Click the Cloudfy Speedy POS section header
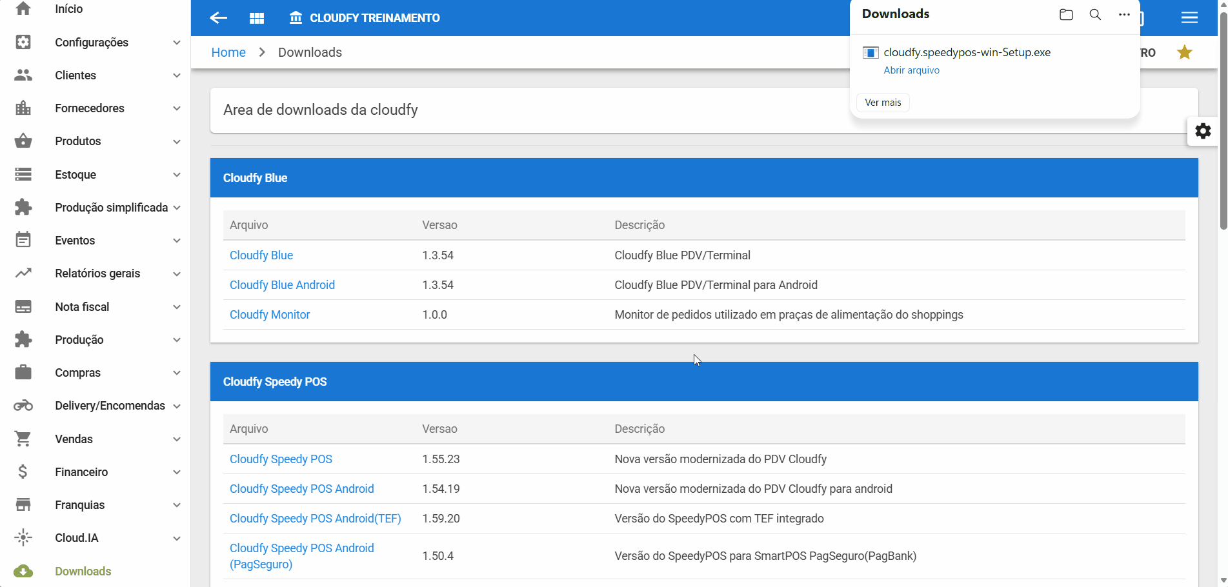Image resolution: width=1228 pixels, height=587 pixels. [x=704, y=382]
